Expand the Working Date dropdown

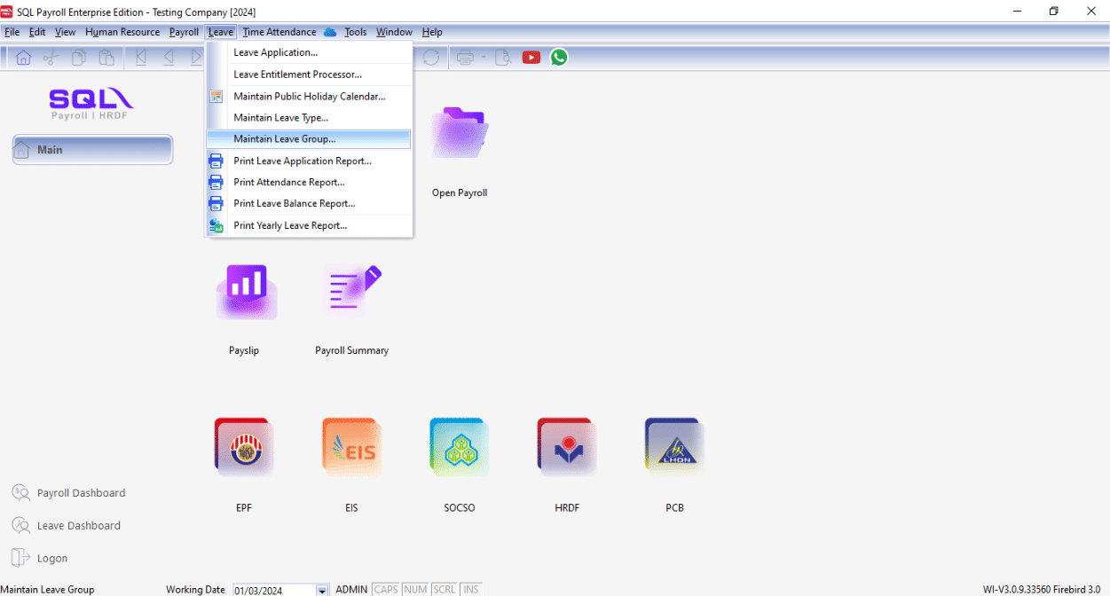pos(322,590)
